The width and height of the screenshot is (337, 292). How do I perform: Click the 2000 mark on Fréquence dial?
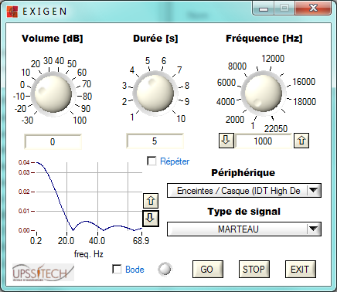pyautogui.click(x=235, y=120)
